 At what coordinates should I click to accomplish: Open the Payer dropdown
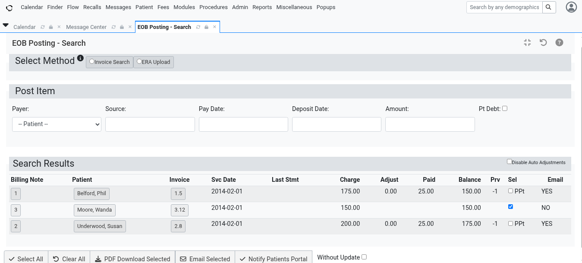click(57, 124)
